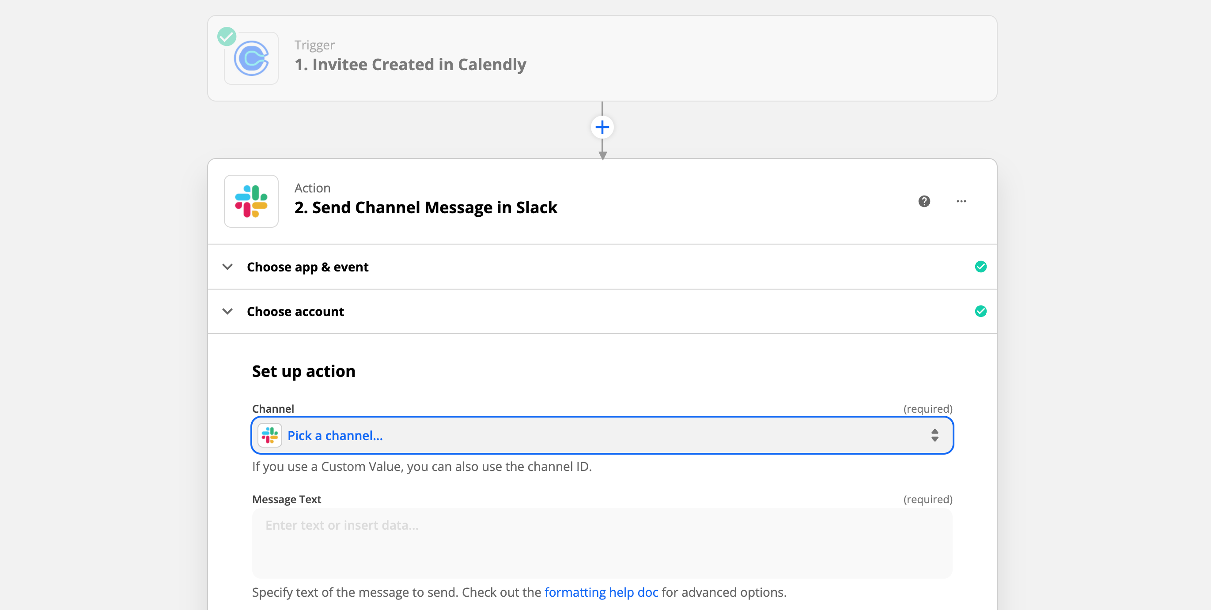Open the help question mark icon
This screenshot has height=610, width=1211.
pos(924,201)
